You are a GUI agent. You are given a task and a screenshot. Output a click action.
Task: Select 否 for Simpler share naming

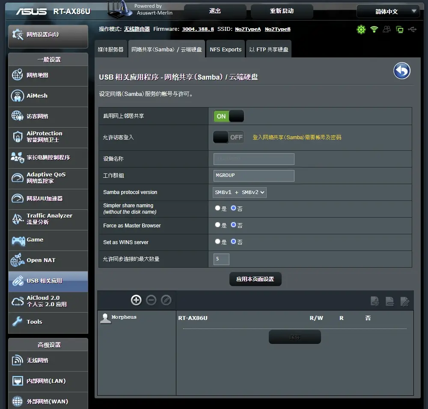coord(233,208)
